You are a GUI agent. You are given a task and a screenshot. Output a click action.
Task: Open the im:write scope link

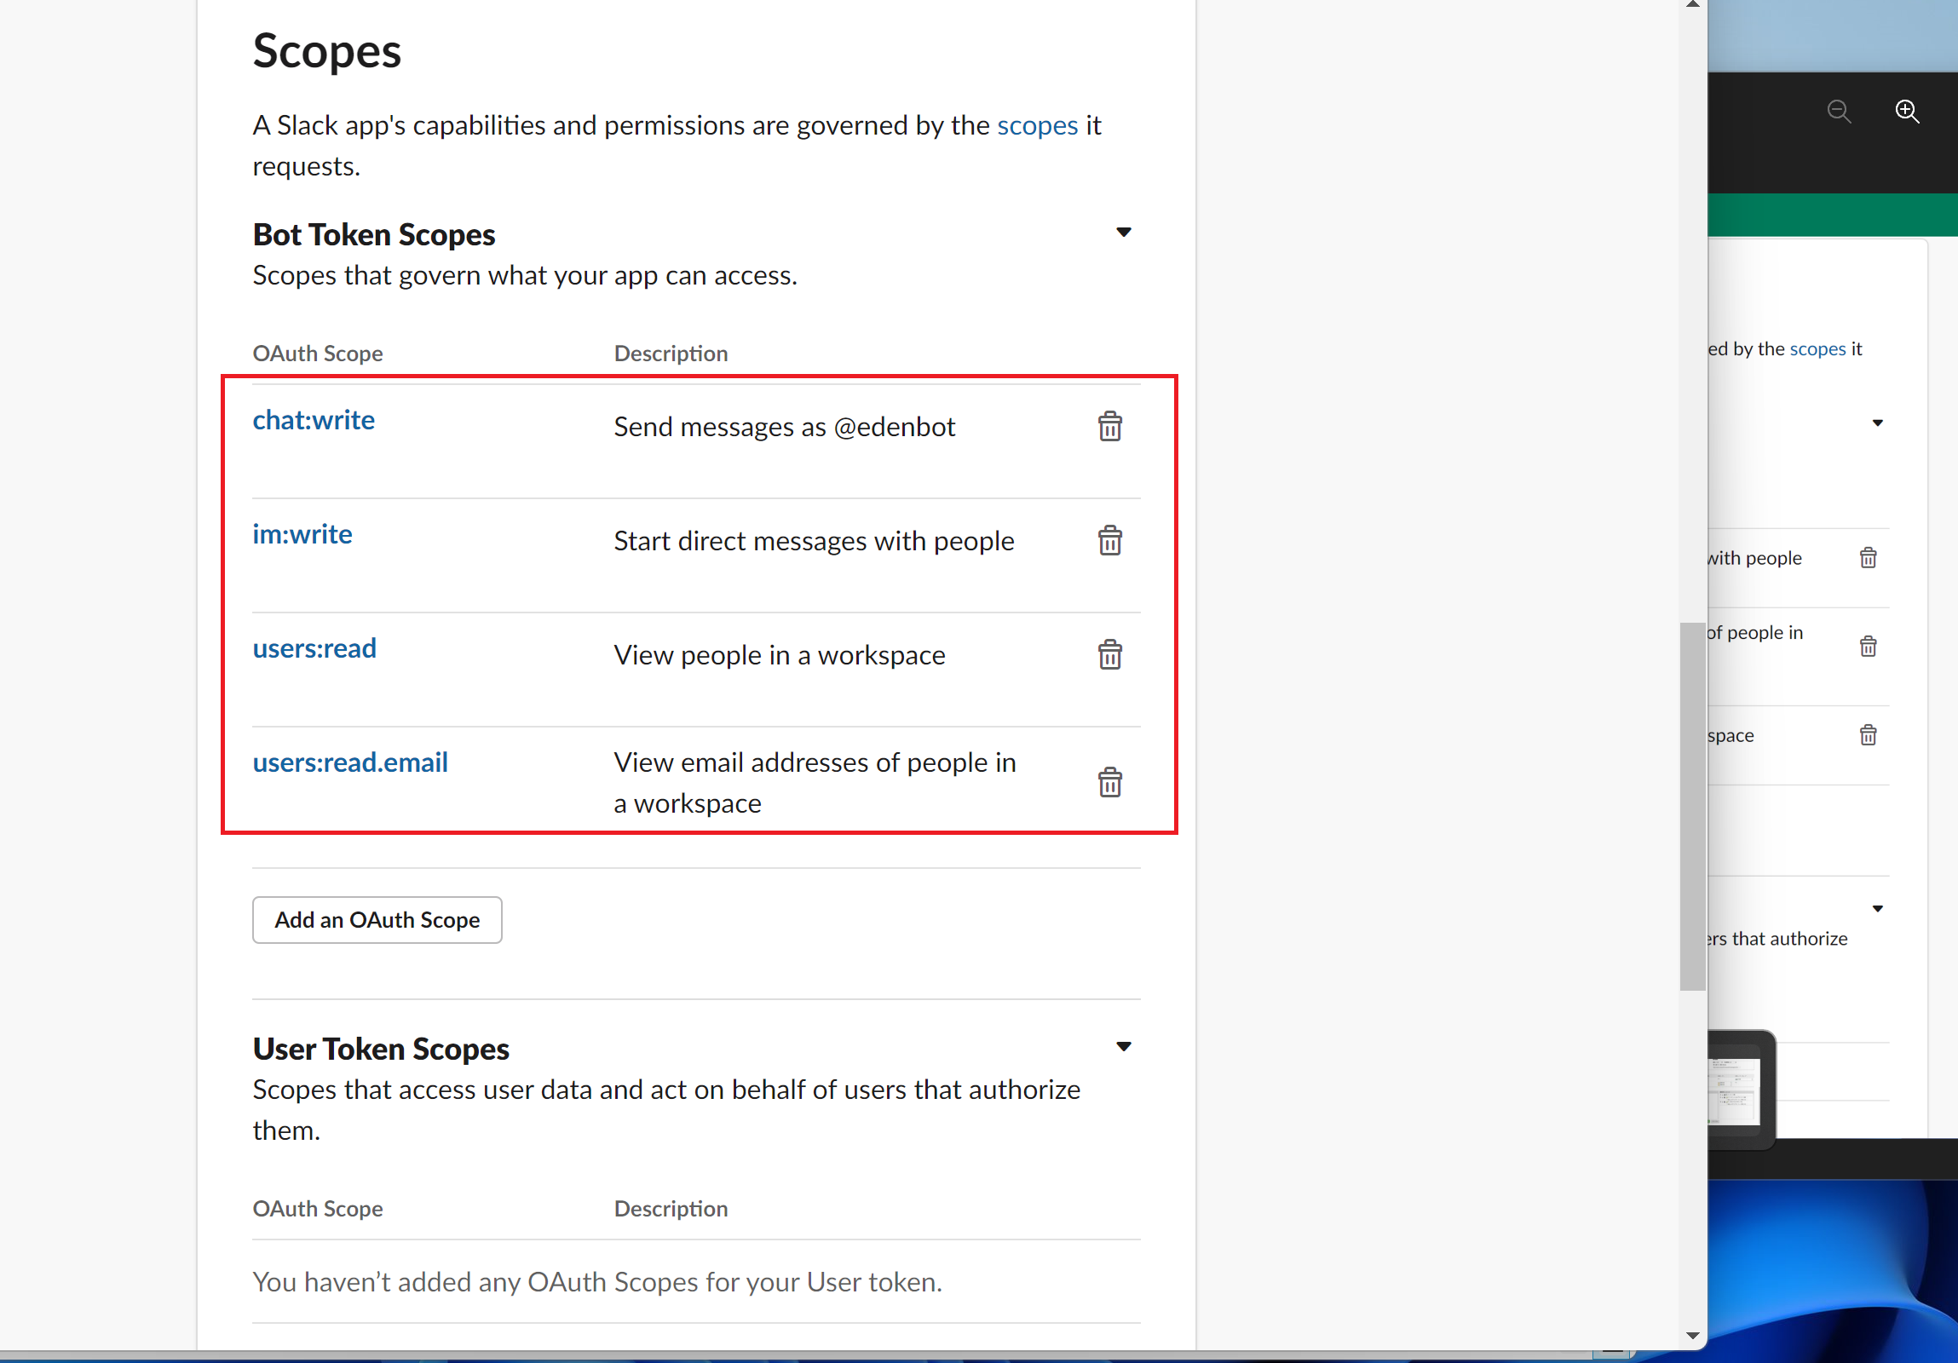pos(302,534)
